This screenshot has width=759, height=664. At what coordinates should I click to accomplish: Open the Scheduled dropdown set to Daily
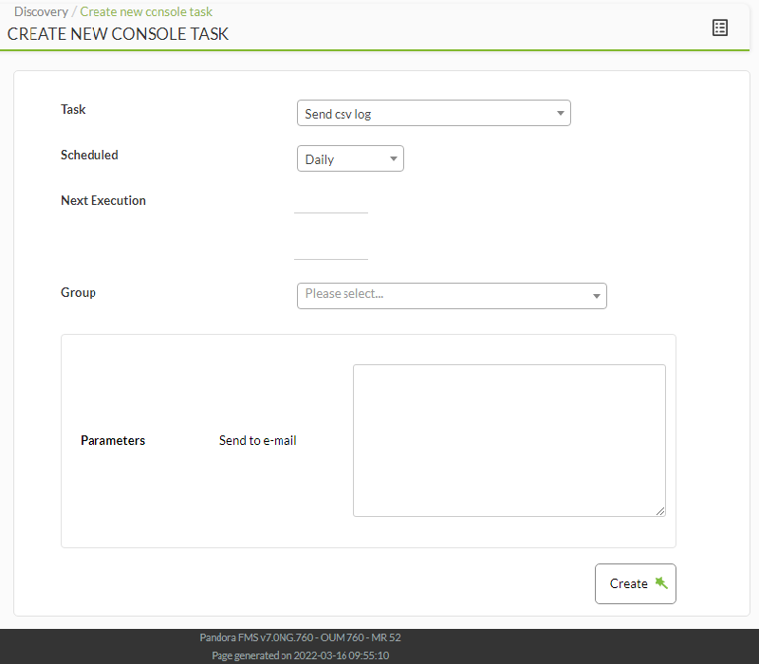tap(350, 158)
